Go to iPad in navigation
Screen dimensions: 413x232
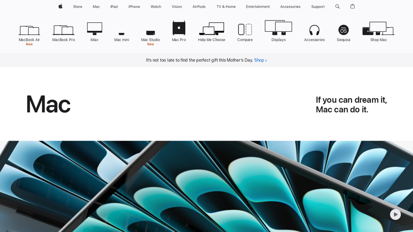tap(114, 7)
